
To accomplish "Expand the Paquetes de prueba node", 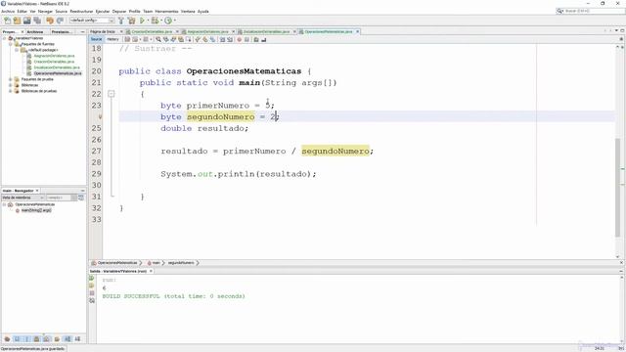I will 11,79.
